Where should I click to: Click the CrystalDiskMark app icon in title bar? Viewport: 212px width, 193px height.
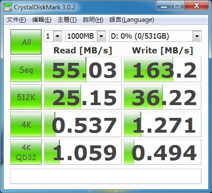point(8,7)
